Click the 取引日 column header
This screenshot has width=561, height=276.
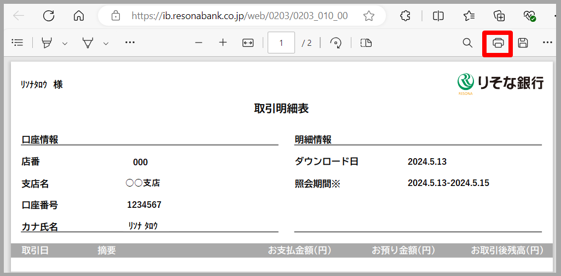pyautogui.click(x=35, y=251)
